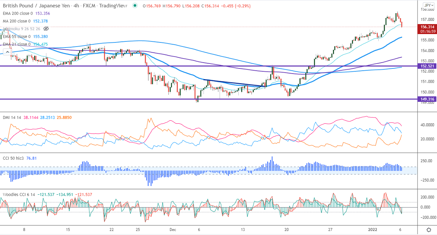Click the 152.521 horizontal line price label
437x235 pixels.
tap(427, 66)
